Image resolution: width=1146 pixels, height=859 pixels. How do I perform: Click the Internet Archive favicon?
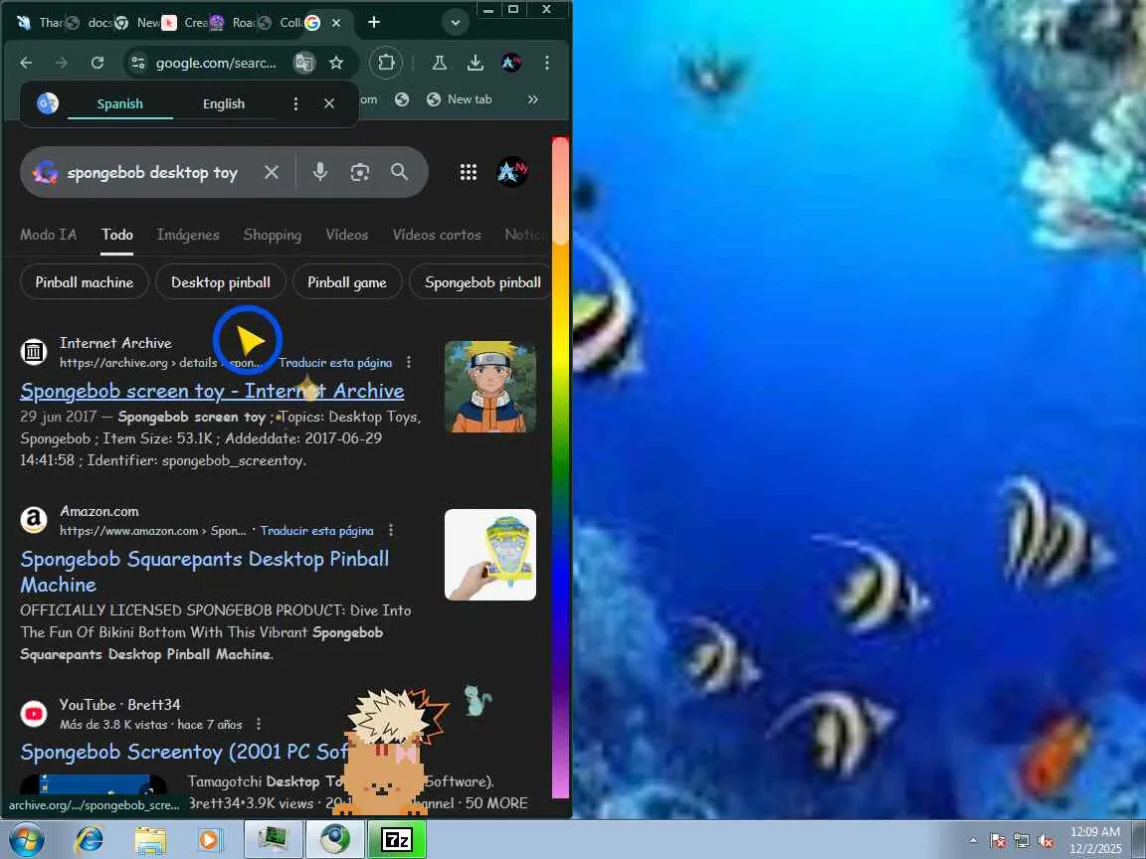[34, 352]
